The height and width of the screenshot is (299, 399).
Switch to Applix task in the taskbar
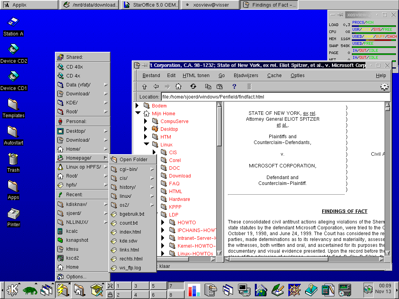[29, 5]
